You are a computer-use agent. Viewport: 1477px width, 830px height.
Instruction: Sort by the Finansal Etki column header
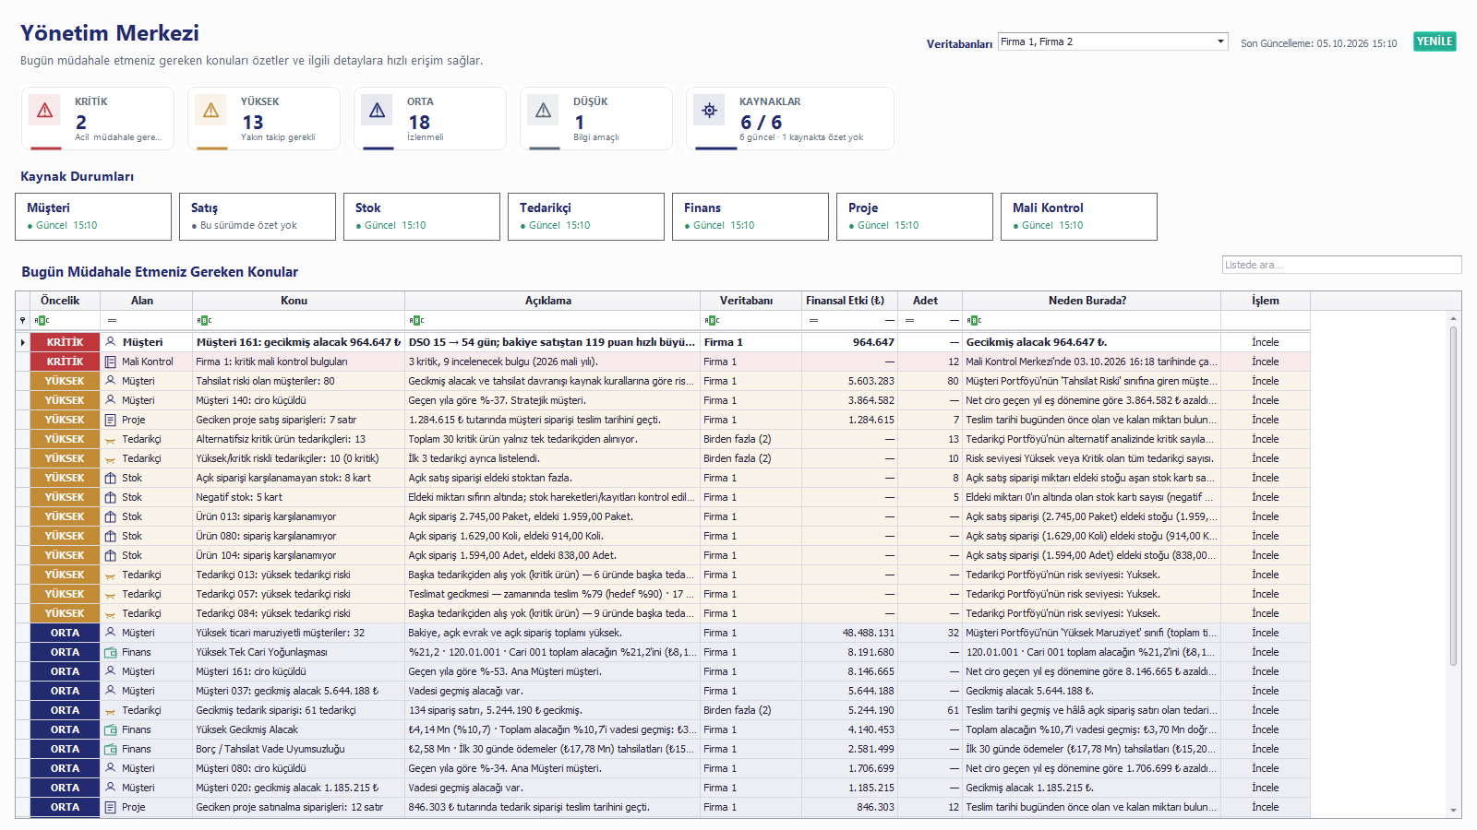pyautogui.click(x=845, y=301)
